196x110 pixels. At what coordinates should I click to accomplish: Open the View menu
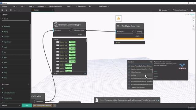(31, 6)
